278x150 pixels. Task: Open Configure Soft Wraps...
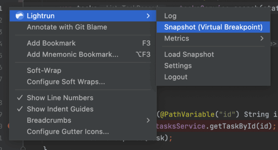point(66,81)
